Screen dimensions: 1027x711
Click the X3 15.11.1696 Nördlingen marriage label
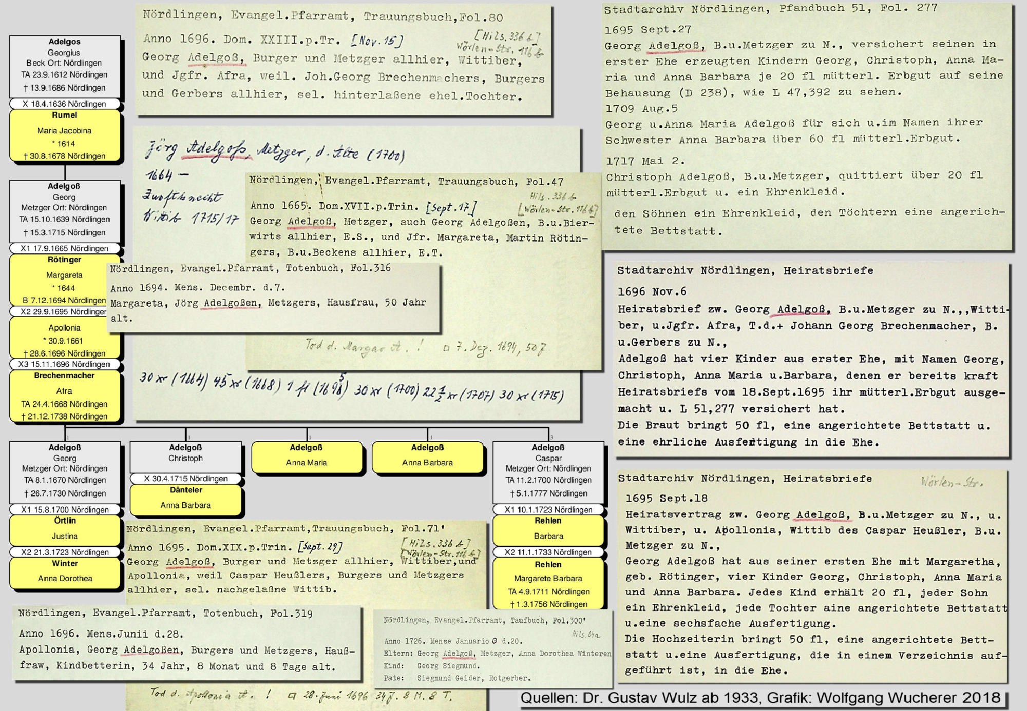click(65, 364)
